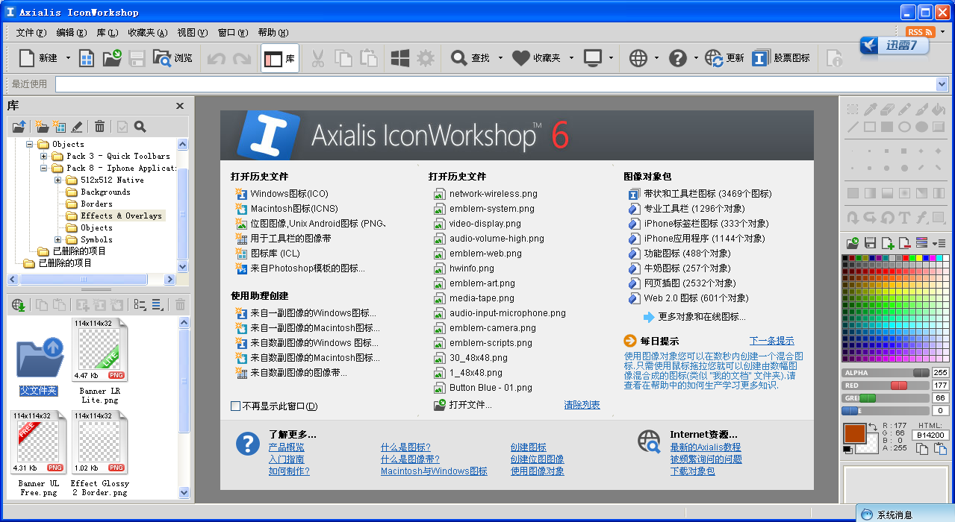This screenshot has height=522, width=955.
Task: Click the 更多对象和在线图标 link
Action: click(x=702, y=317)
